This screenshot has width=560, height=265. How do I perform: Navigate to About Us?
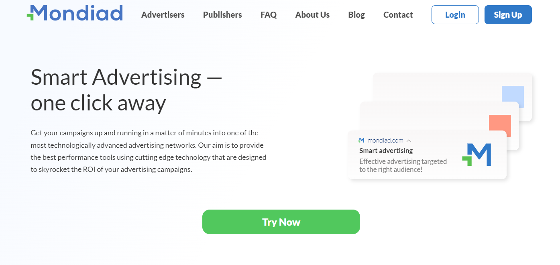tap(312, 15)
